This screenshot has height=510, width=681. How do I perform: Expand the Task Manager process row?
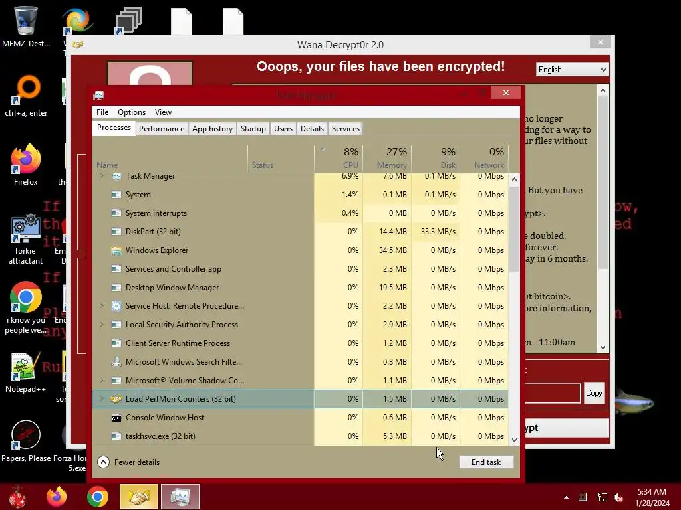click(101, 176)
